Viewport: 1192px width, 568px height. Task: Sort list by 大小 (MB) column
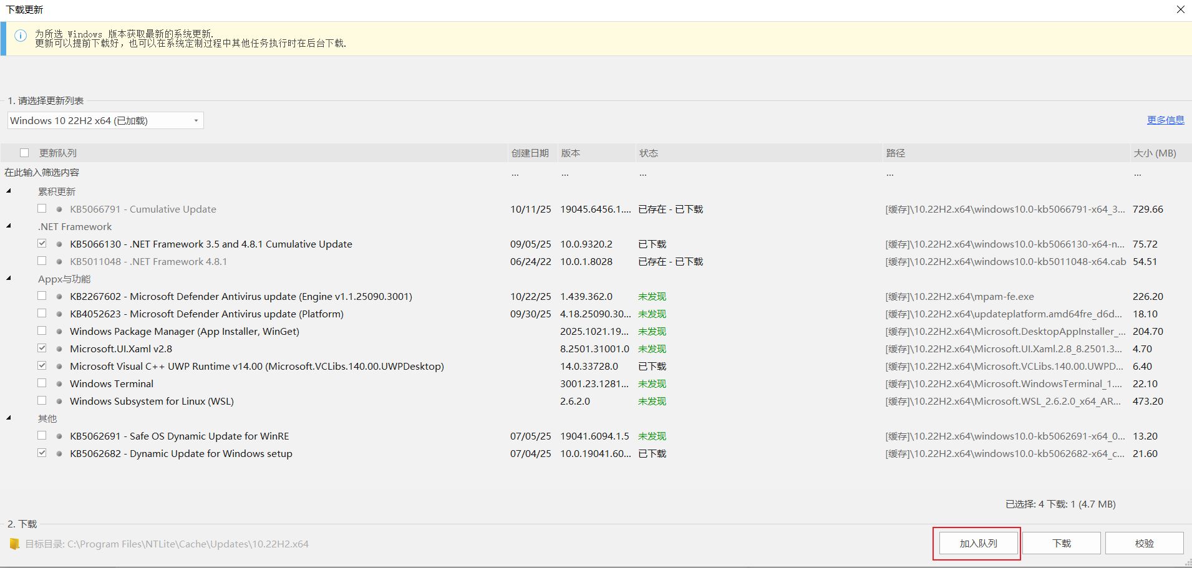(x=1154, y=153)
